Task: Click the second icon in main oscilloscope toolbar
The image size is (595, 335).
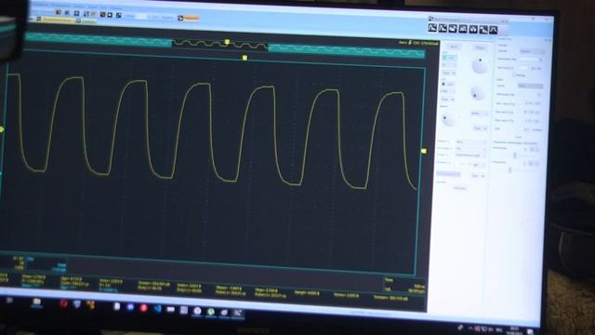Action: [x=67, y=12]
